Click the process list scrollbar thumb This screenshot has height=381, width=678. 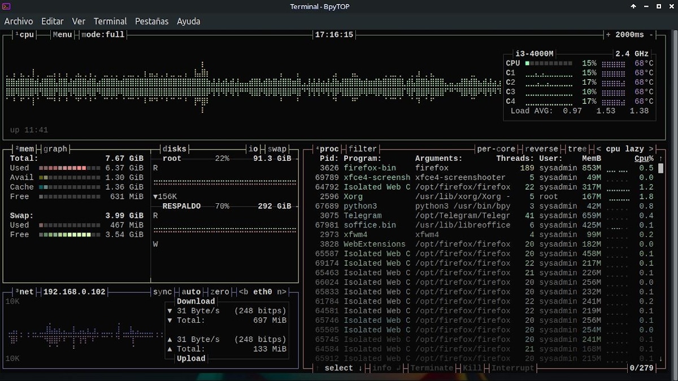coord(660,168)
